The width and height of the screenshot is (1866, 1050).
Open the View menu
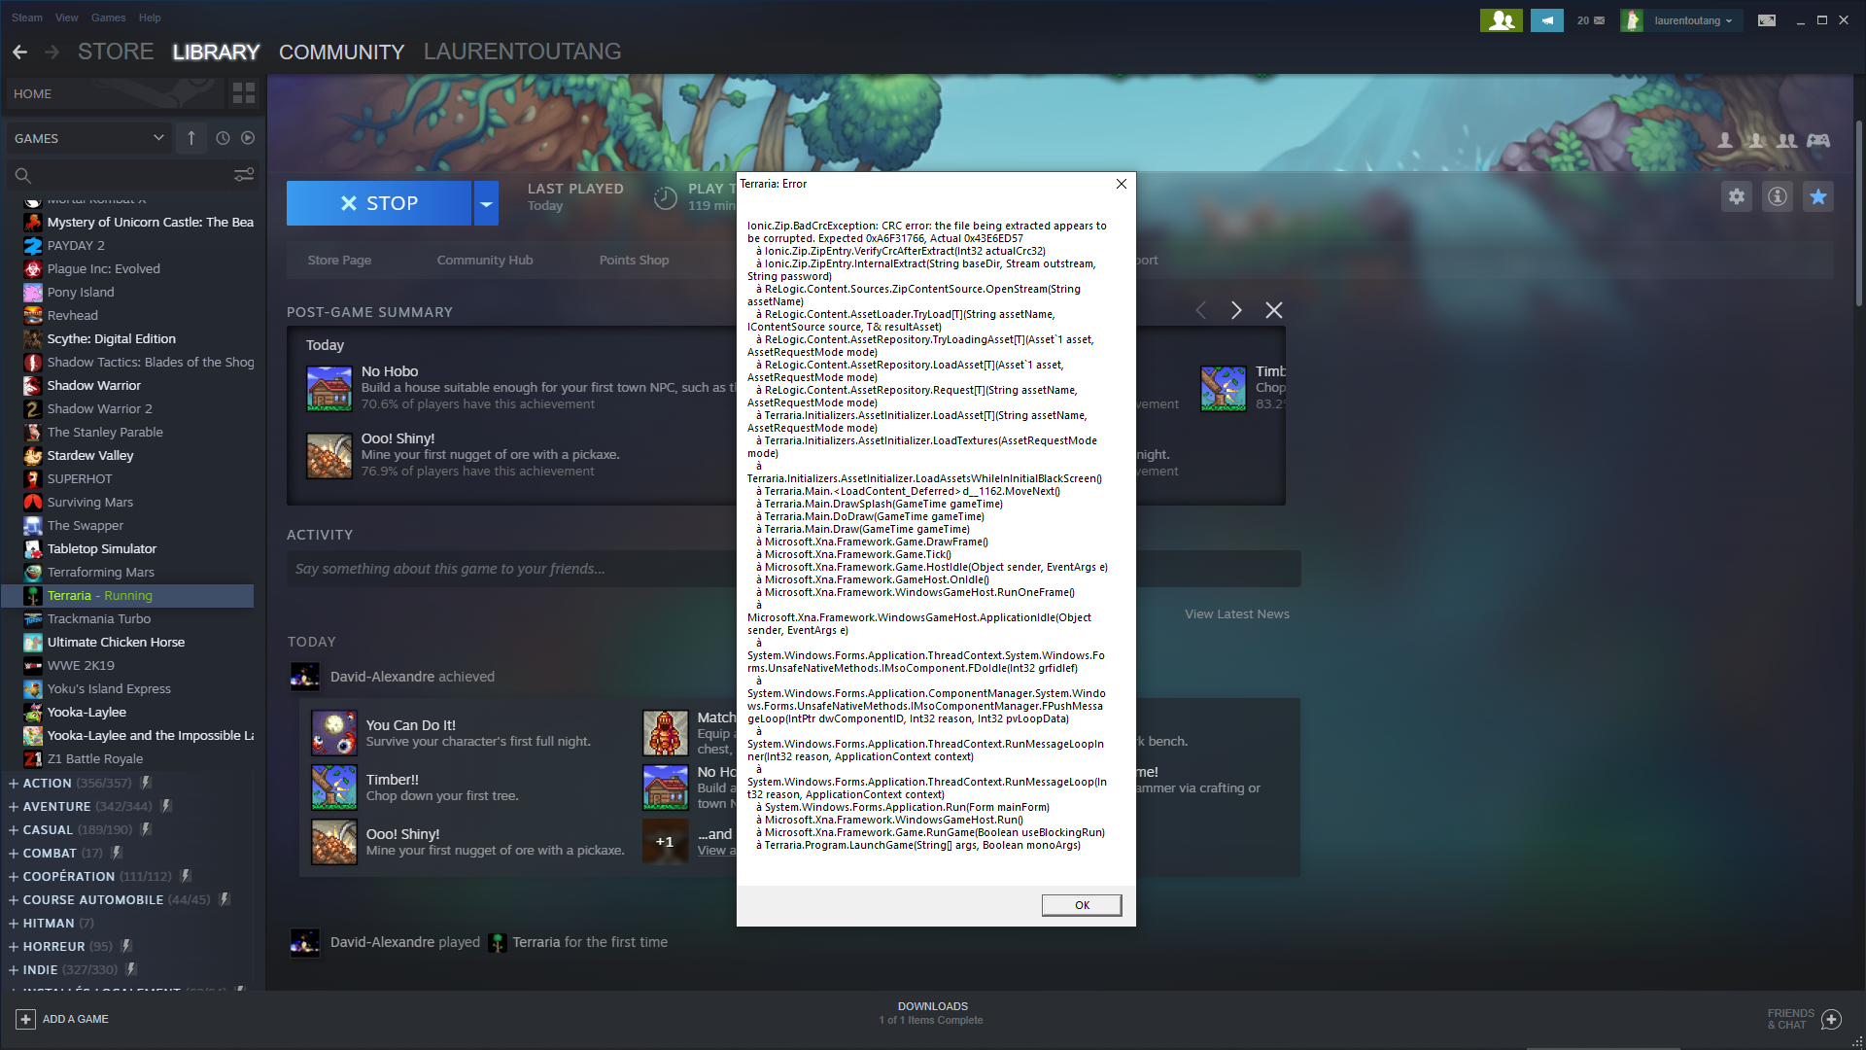(67, 17)
